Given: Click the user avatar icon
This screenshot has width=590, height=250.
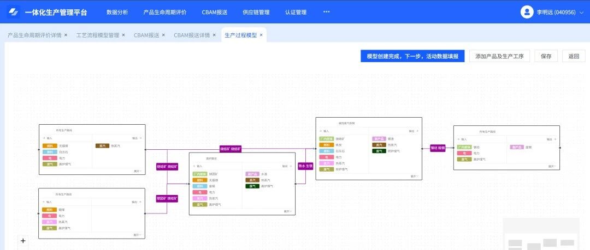Looking at the screenshot, I should click(x=527, y=12).
